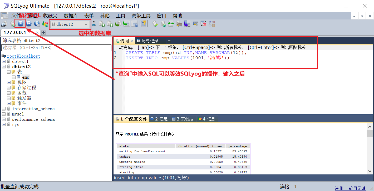Click the scroll with checkmark icon
Image resolution: width=374 pixels, height=191 pixels.
tap(155, 24)
